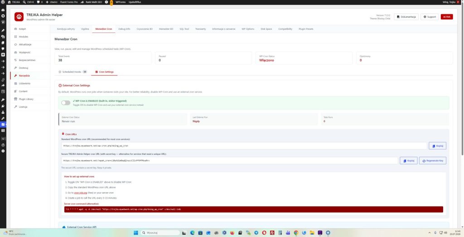Open Content in plugin sidebar
This screenshot has height=237, width=464.
pyautogui.click(x=29, y=91)
